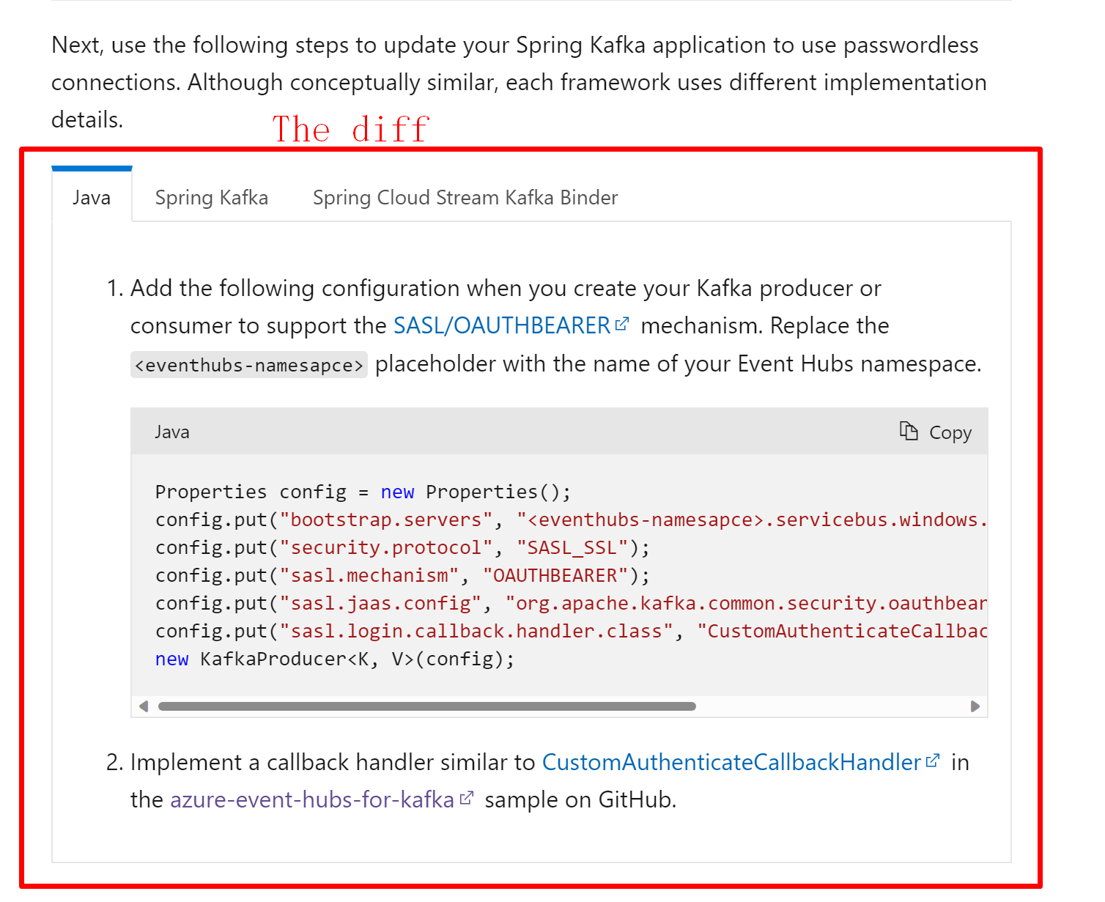The width and height of the screenshot is (1105, 902).
Task: Select the active Java tab
Action: pos(92,197)
